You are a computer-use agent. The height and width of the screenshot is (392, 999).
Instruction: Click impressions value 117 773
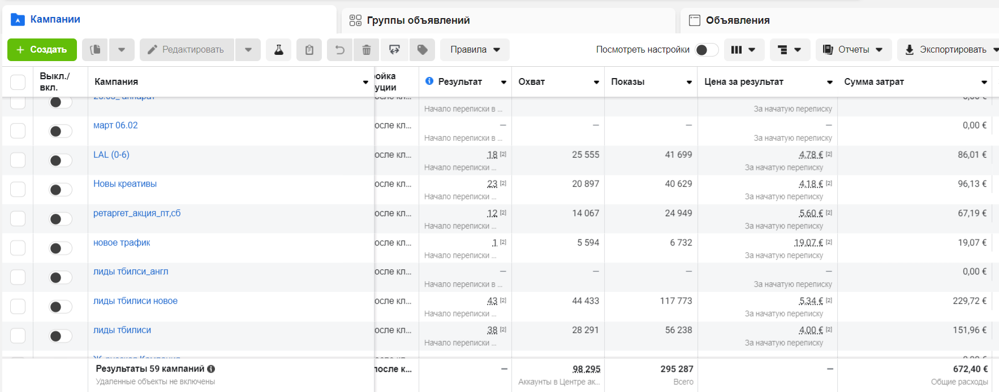click(676, 301)
